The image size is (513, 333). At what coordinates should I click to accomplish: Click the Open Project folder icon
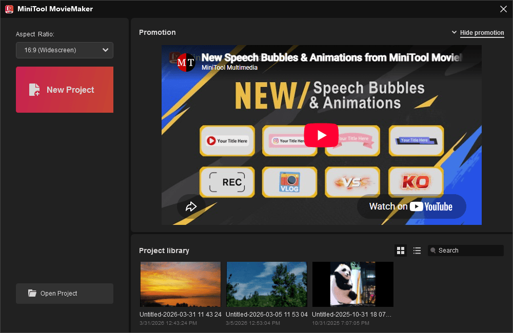click(32, 293)
